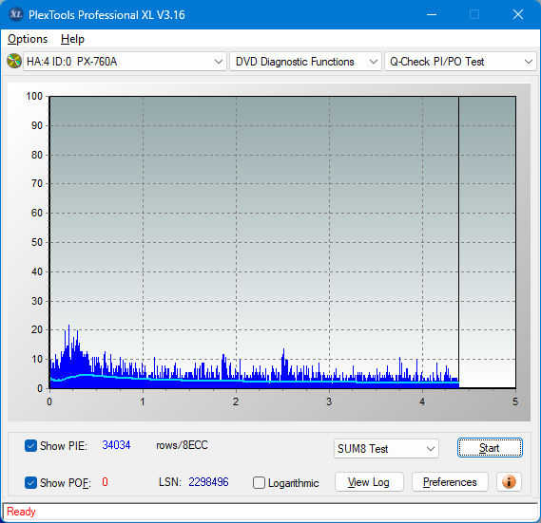Open the Options menu
This screenshot has width=541, height=523.
28,39
